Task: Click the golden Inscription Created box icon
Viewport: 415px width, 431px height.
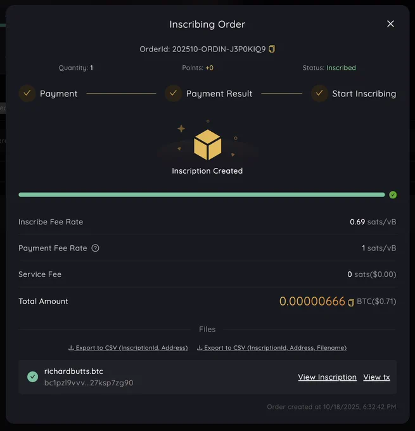Action: tap(208, 145)
